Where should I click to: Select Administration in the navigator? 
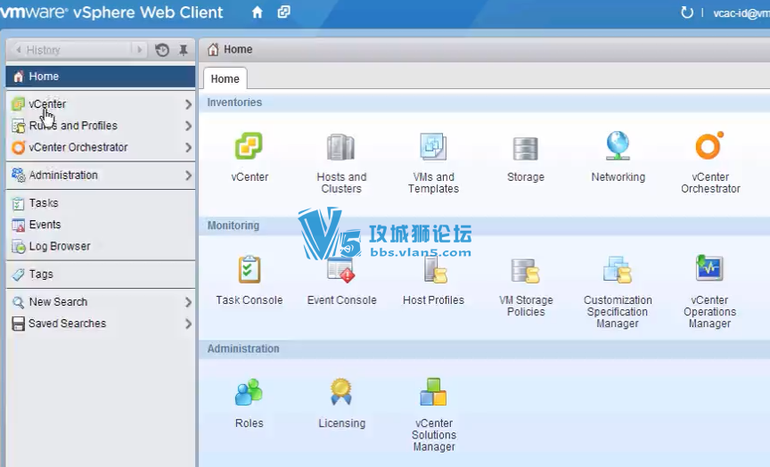coord(101,176)
